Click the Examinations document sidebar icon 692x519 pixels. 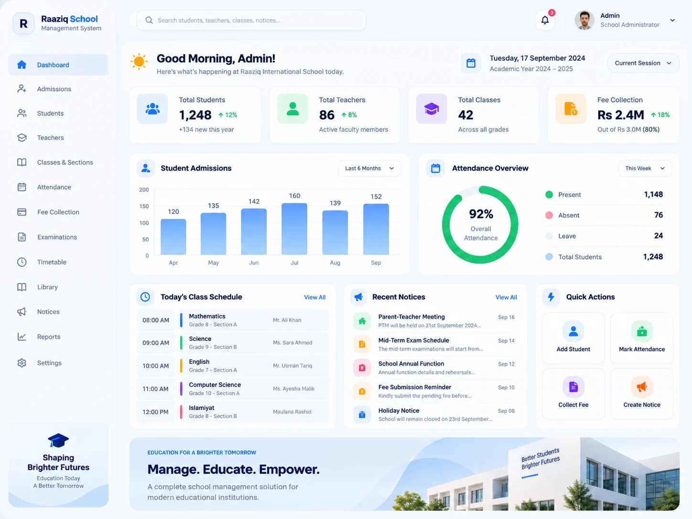pos(22,237)
